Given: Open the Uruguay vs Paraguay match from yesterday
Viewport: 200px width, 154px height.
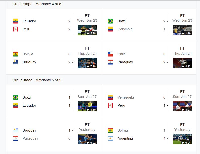Looking at the screenshot, I should [x=53, y=134].
